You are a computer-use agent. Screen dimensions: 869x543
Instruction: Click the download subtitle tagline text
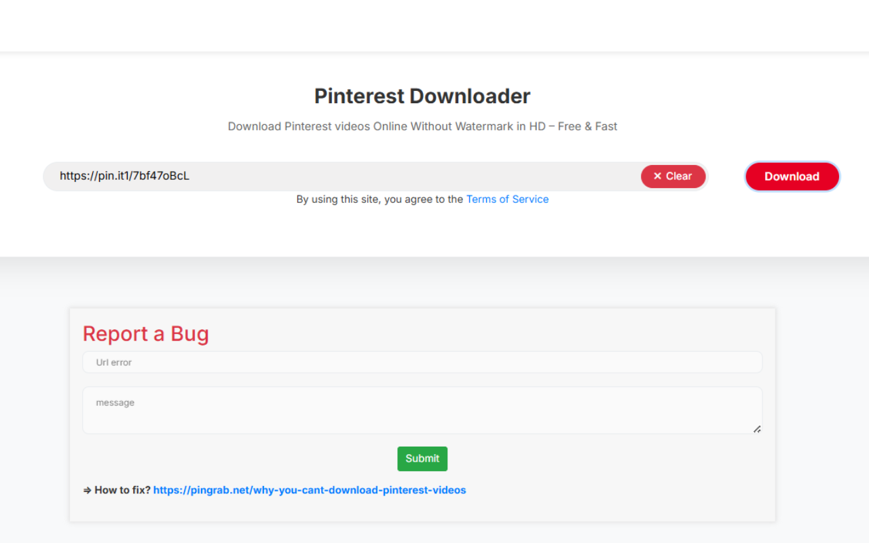(x=422, y=126)
